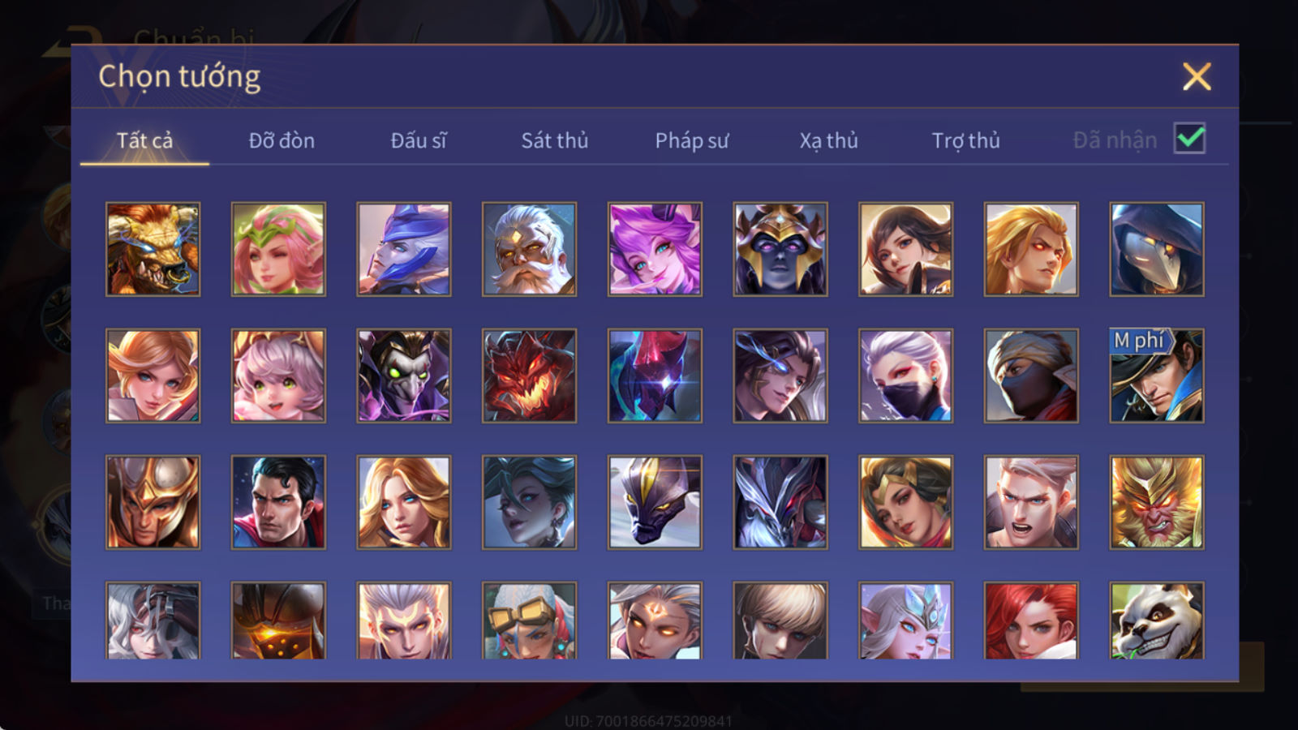Open the Pháp sư tab
The width and height of the screenshot is (1298, 730).
(x=692, y=140)
